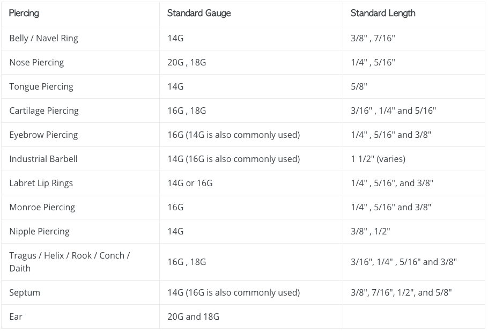Select the Nose Piercing row label
This screenshot has width=488, height=331.
[x=36, y=62]
